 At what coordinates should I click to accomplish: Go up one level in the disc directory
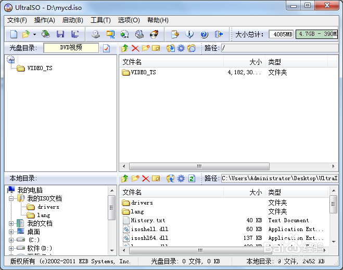(x=125, y=48)
